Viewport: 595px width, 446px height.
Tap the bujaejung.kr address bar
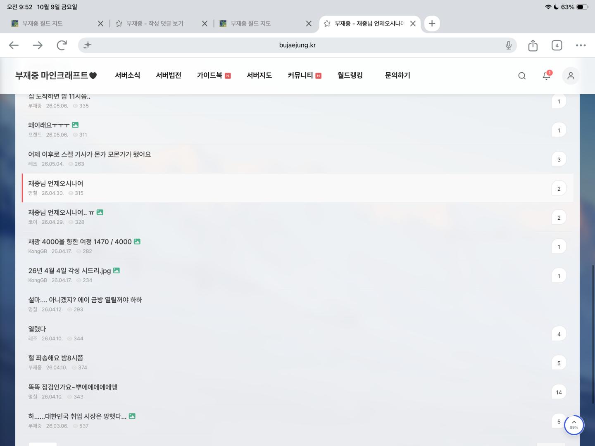point(297,45)
